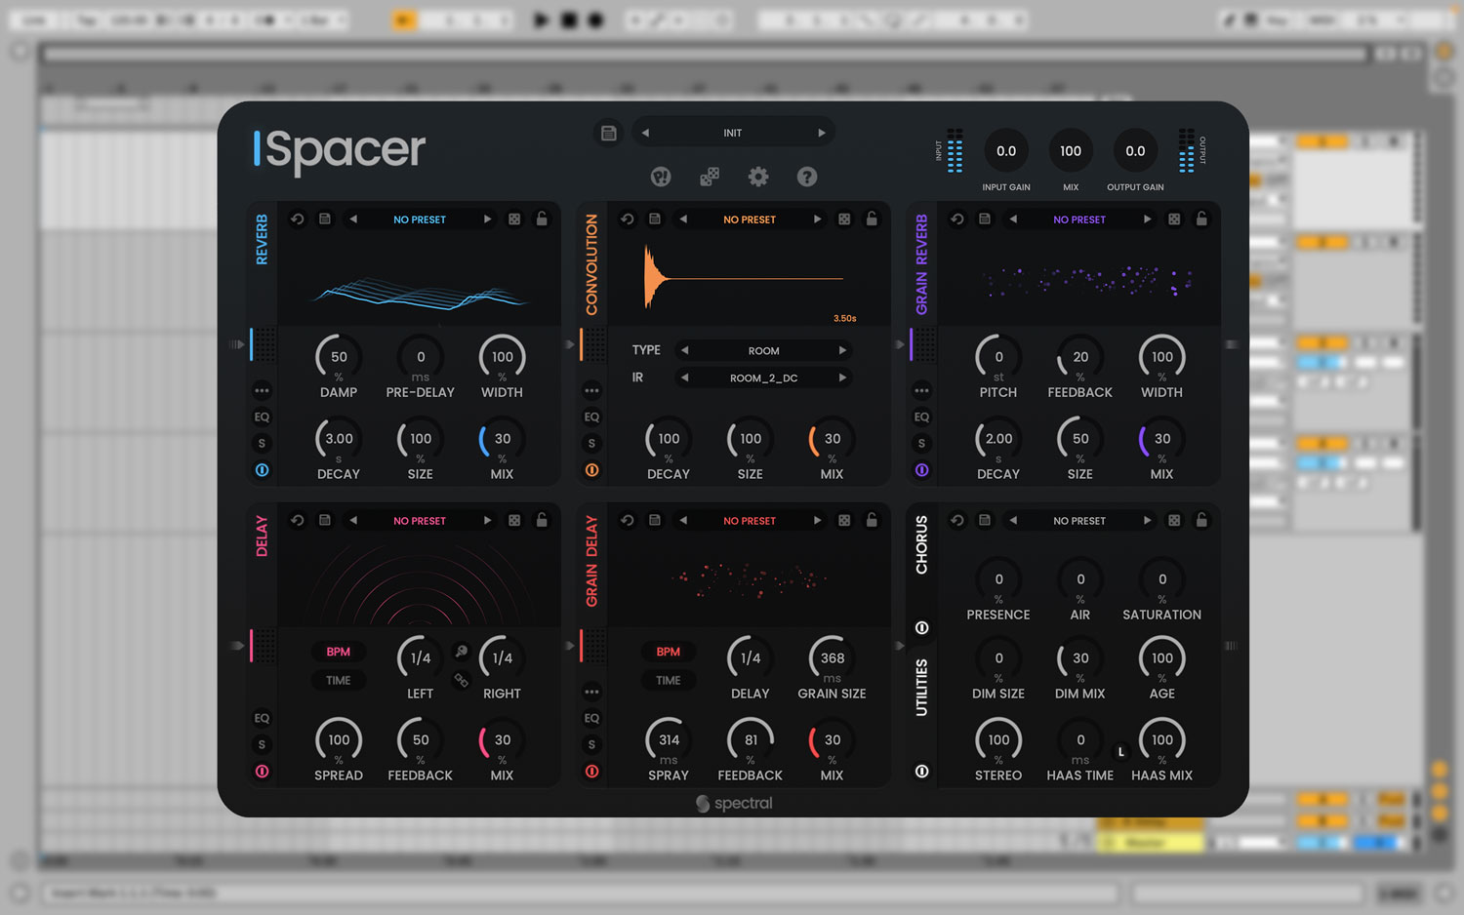Save the Grain Reverb preset
Viewport: 1464px width, 915px height.
(x=985, y=219)
